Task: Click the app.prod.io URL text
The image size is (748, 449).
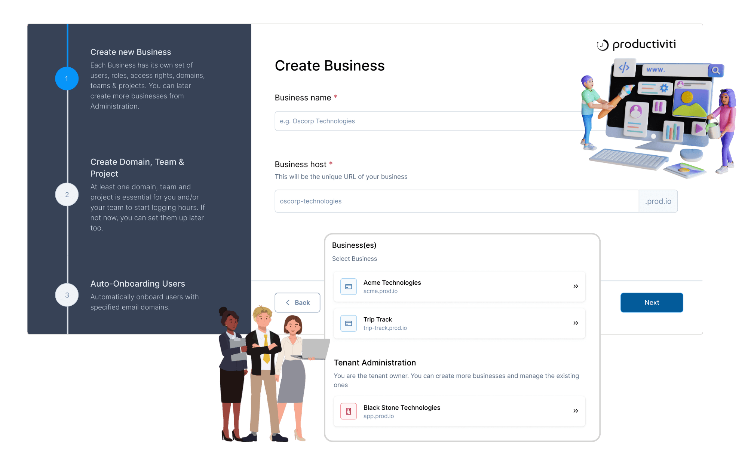Action: [x=378, y=416]
